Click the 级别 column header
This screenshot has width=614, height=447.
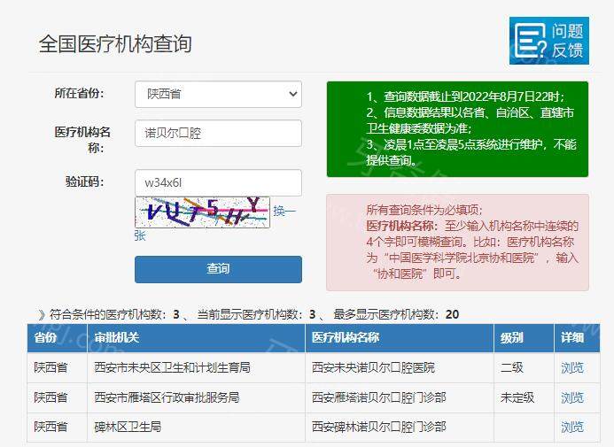524,338
